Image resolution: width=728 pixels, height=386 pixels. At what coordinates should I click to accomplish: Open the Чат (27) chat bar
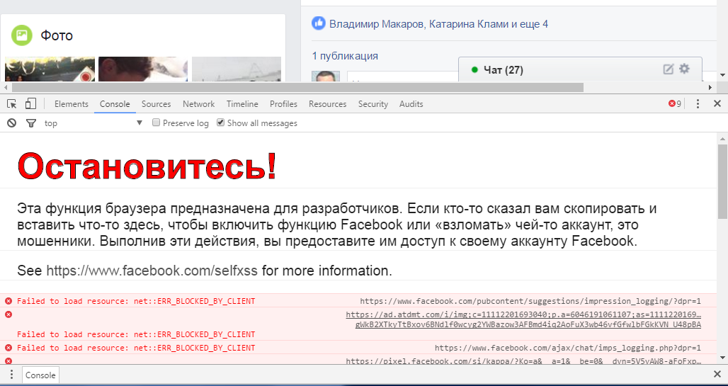click(580, 69)
